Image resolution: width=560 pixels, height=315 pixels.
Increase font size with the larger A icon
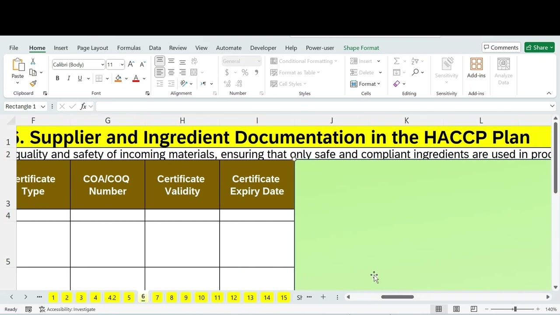pos(131,64)
